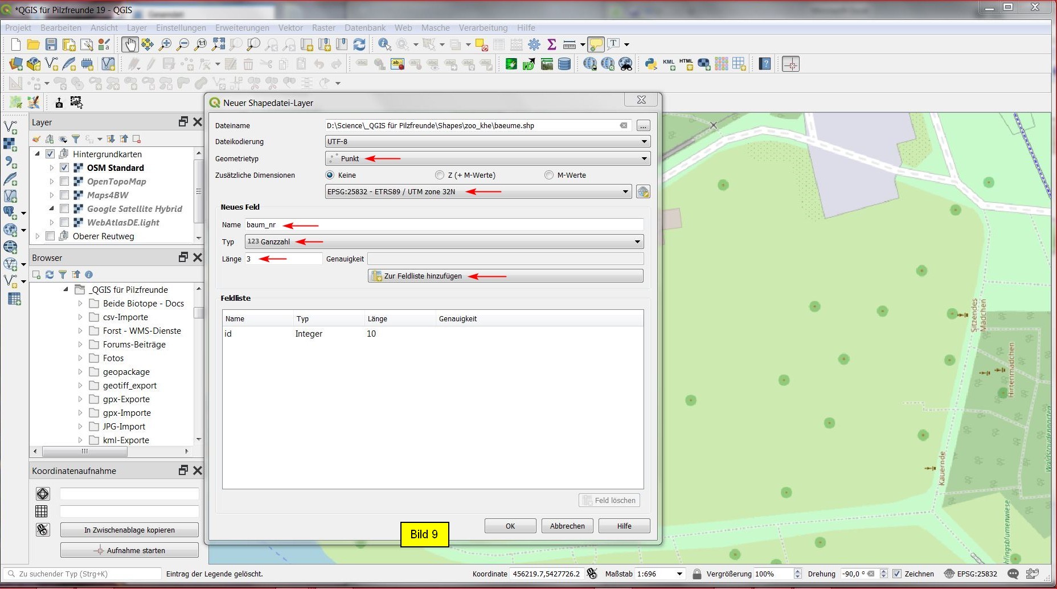The image size is (1057, 589).
Task: Enable the Google Satellite Hybrid layer checkbox
Action: click(x=64, y=209)
